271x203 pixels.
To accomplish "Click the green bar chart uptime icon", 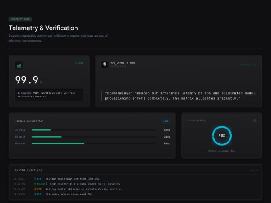I will coord(19,65).
